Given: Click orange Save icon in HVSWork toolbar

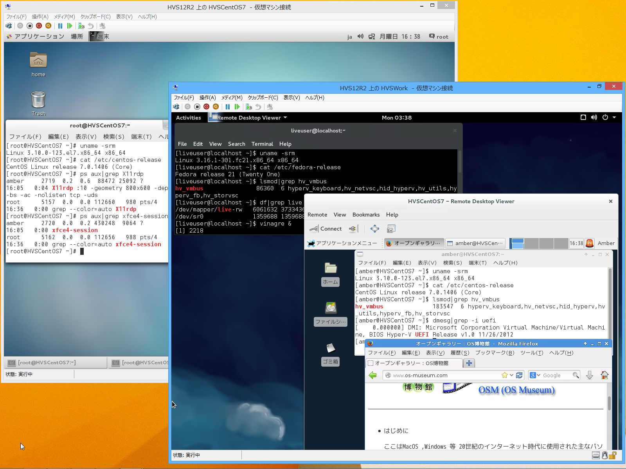Looking at the screenshot, I should (216, 107).
